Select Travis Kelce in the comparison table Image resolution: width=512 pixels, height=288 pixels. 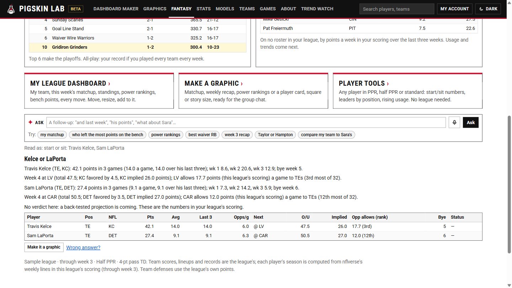39,226
